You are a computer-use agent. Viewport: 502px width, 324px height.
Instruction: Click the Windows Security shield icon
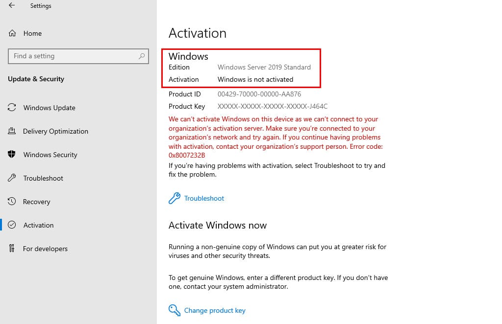tap(12, 154)
